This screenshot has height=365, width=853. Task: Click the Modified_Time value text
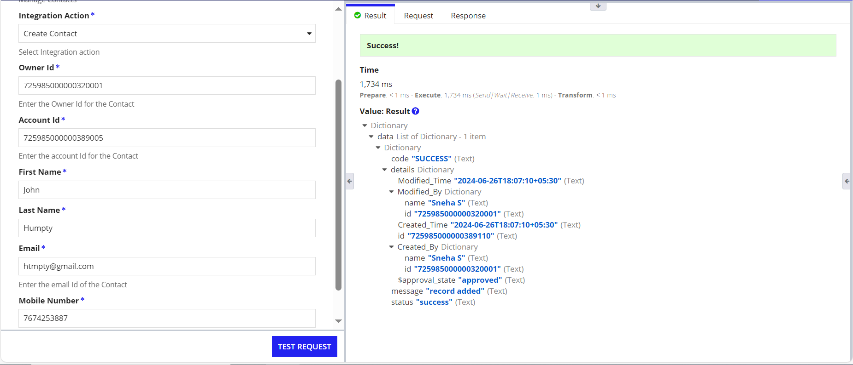click(x=507, y=181)
